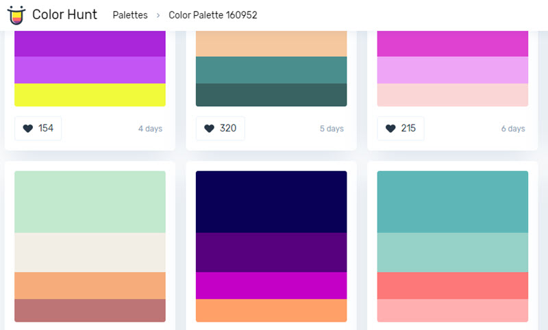The width and height of the screenshot is (548, 330).
Task: Select Color Palette 160952 breadcrumb item
Action: point(213,15)
